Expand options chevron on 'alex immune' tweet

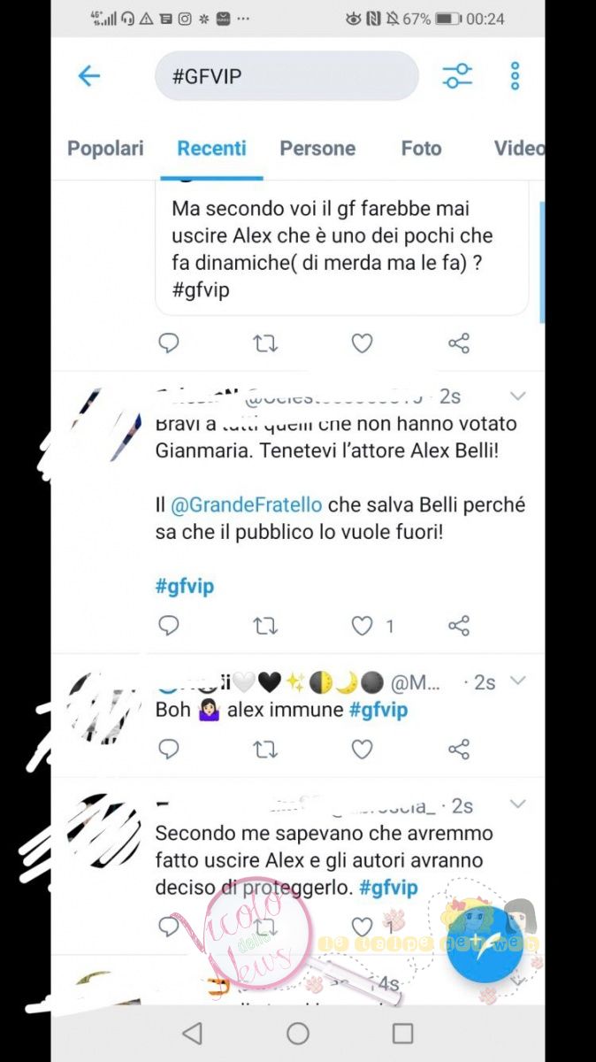(x=518, y=681)
